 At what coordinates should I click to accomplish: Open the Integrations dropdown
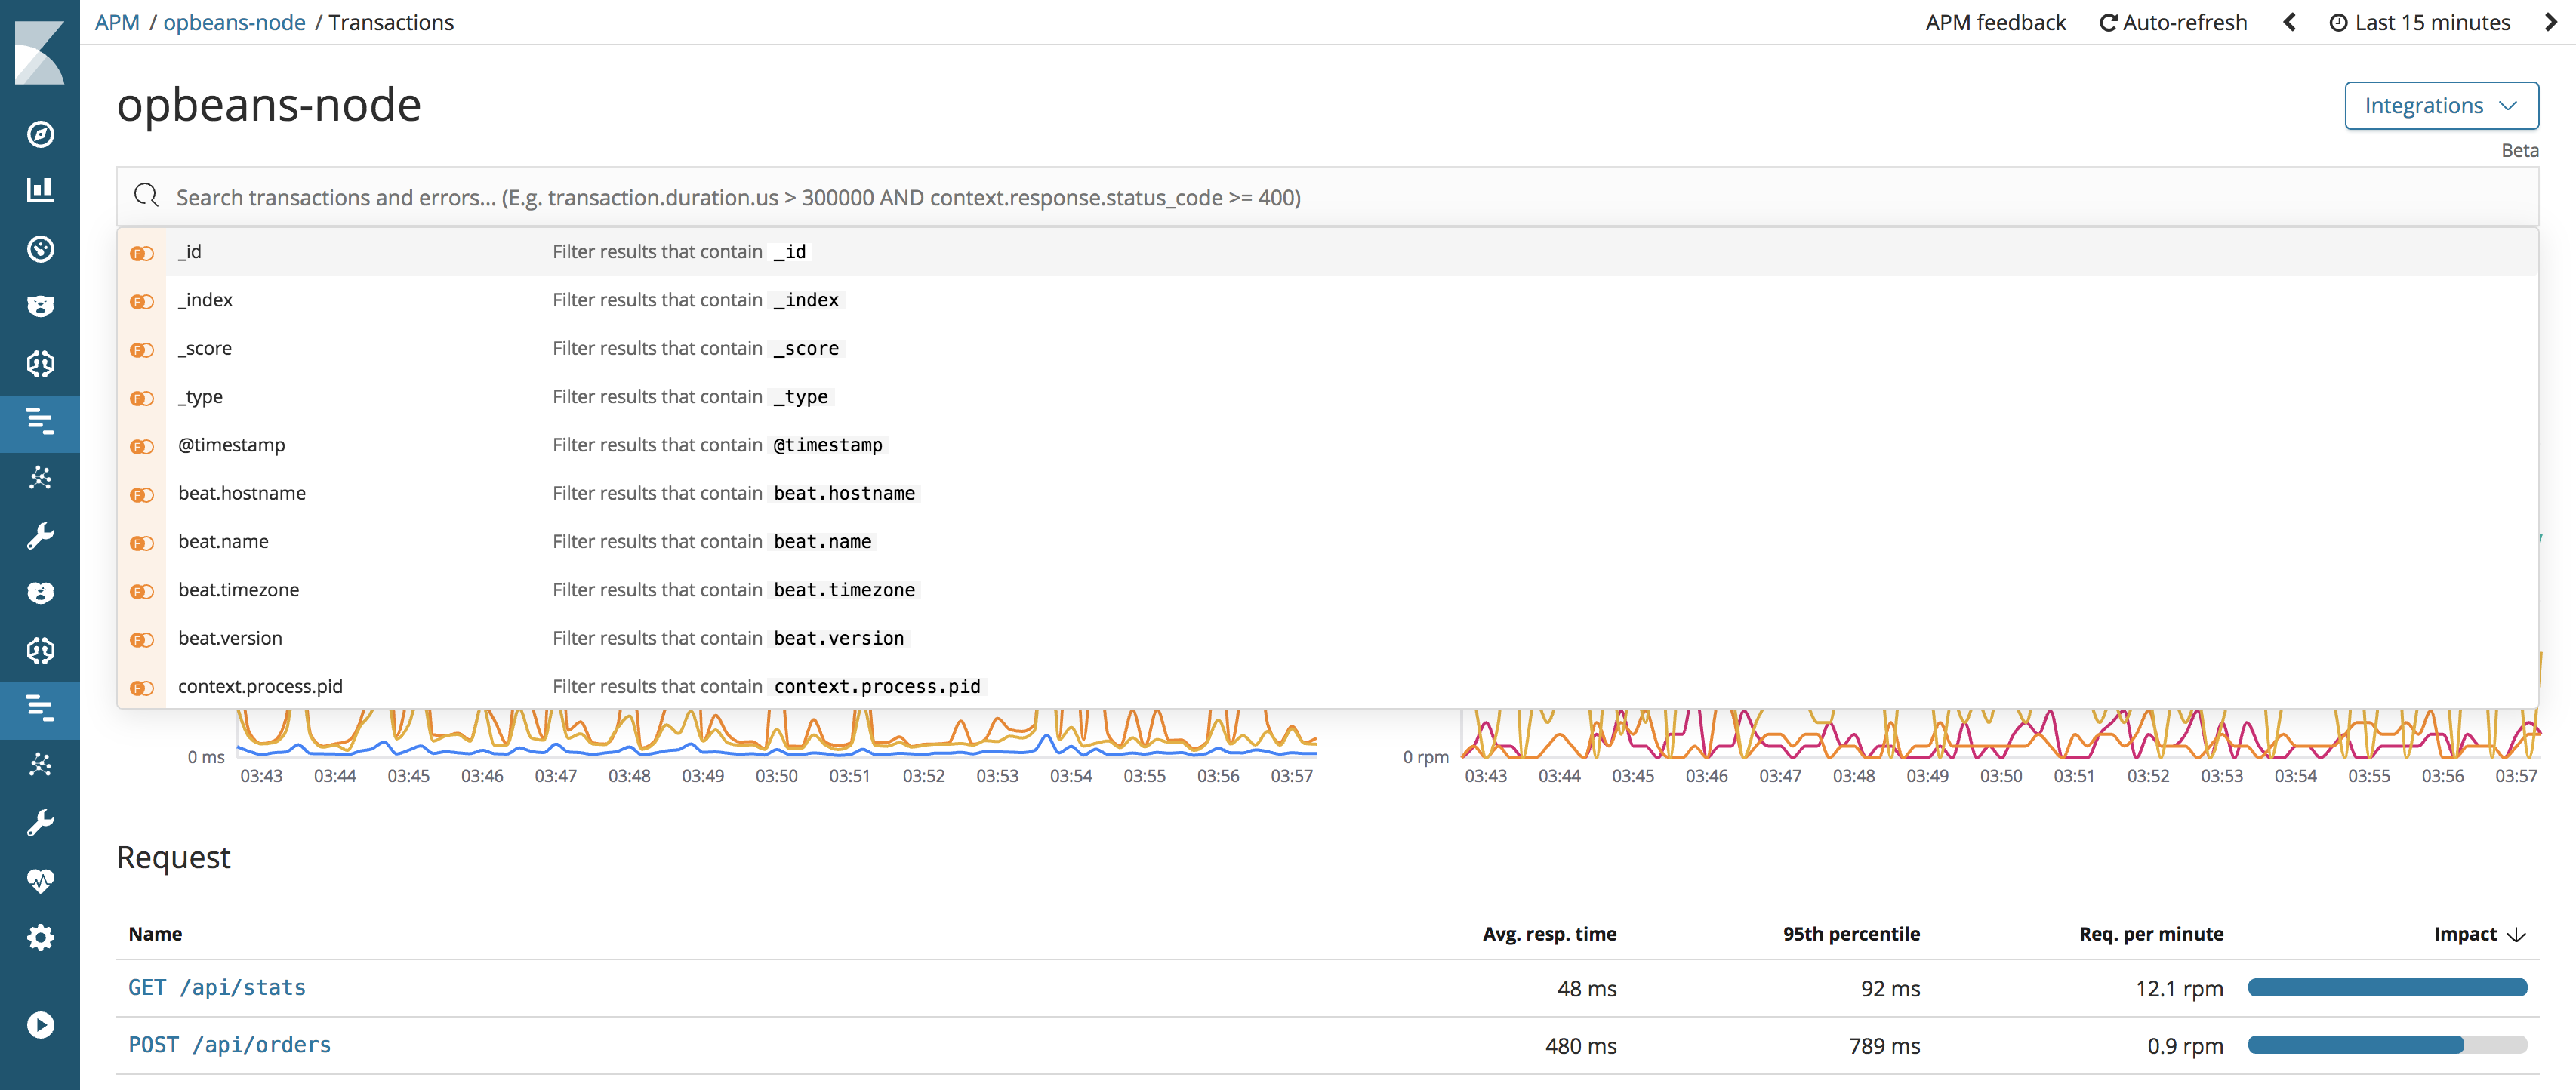(2441, 105)
